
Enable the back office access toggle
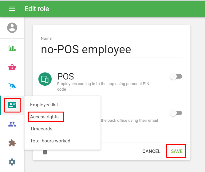pos(176,113)
